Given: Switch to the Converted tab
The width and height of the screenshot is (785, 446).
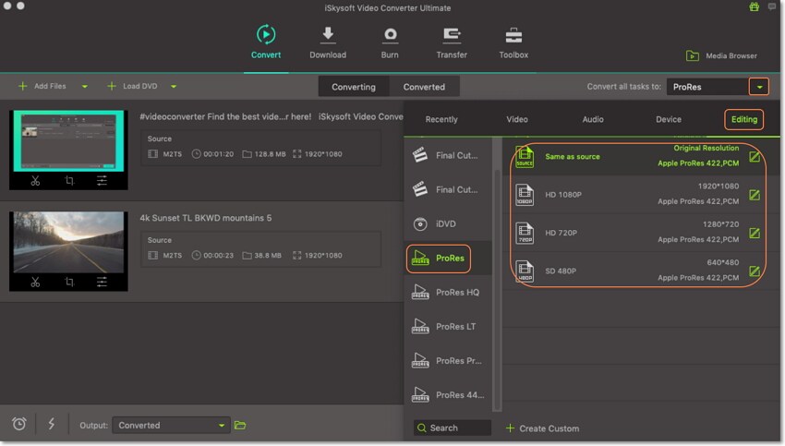Looking at the screenshot, I should click(424, 87).
